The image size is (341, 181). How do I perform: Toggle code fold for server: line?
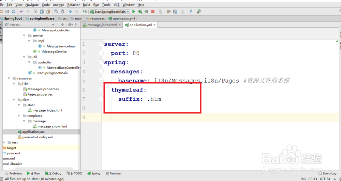(101, 44)
